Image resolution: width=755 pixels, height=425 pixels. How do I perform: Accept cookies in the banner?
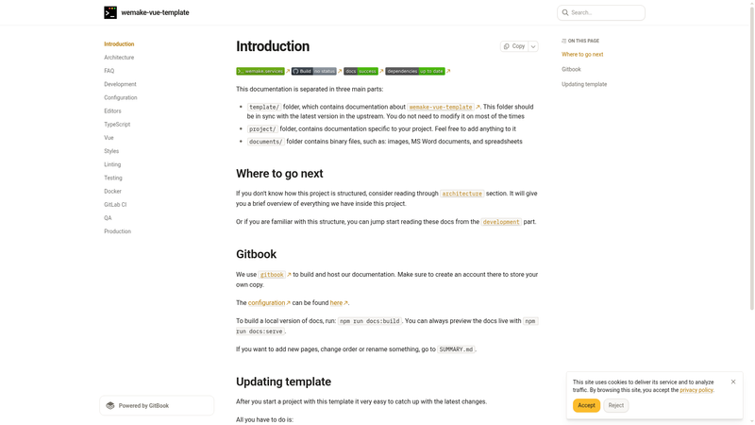pos(586,405)
